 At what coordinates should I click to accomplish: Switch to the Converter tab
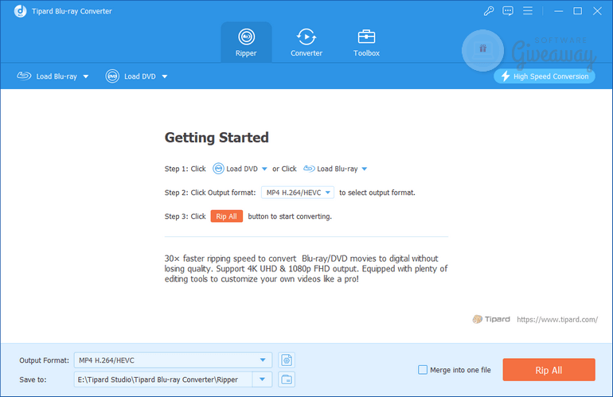[x=306, y=43]
